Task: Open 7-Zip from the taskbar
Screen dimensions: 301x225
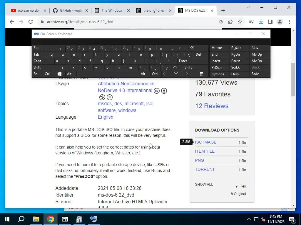Action: tap(65, 219)
